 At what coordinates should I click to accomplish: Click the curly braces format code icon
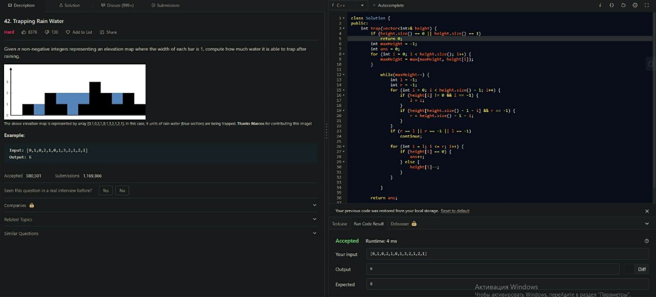coord(611,5)
